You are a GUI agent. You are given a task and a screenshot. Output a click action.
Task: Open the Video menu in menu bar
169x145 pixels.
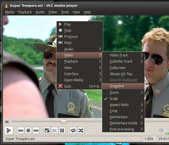click(53, 12)
